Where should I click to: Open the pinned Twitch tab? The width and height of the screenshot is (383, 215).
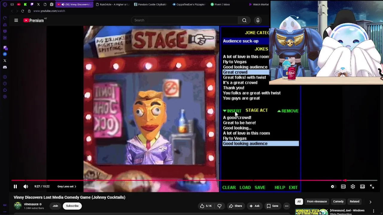pyautogui.click(x=32, y=4)
